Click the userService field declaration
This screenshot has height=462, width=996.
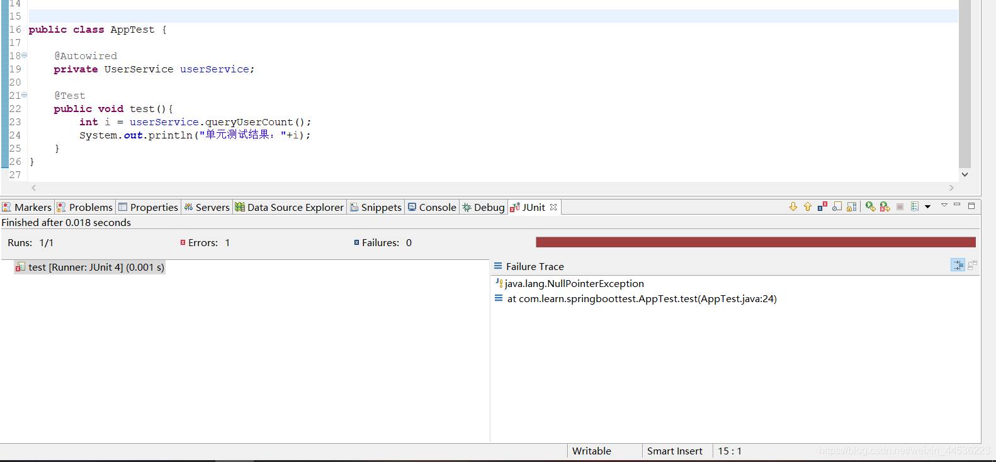click(x=215, y=69)
